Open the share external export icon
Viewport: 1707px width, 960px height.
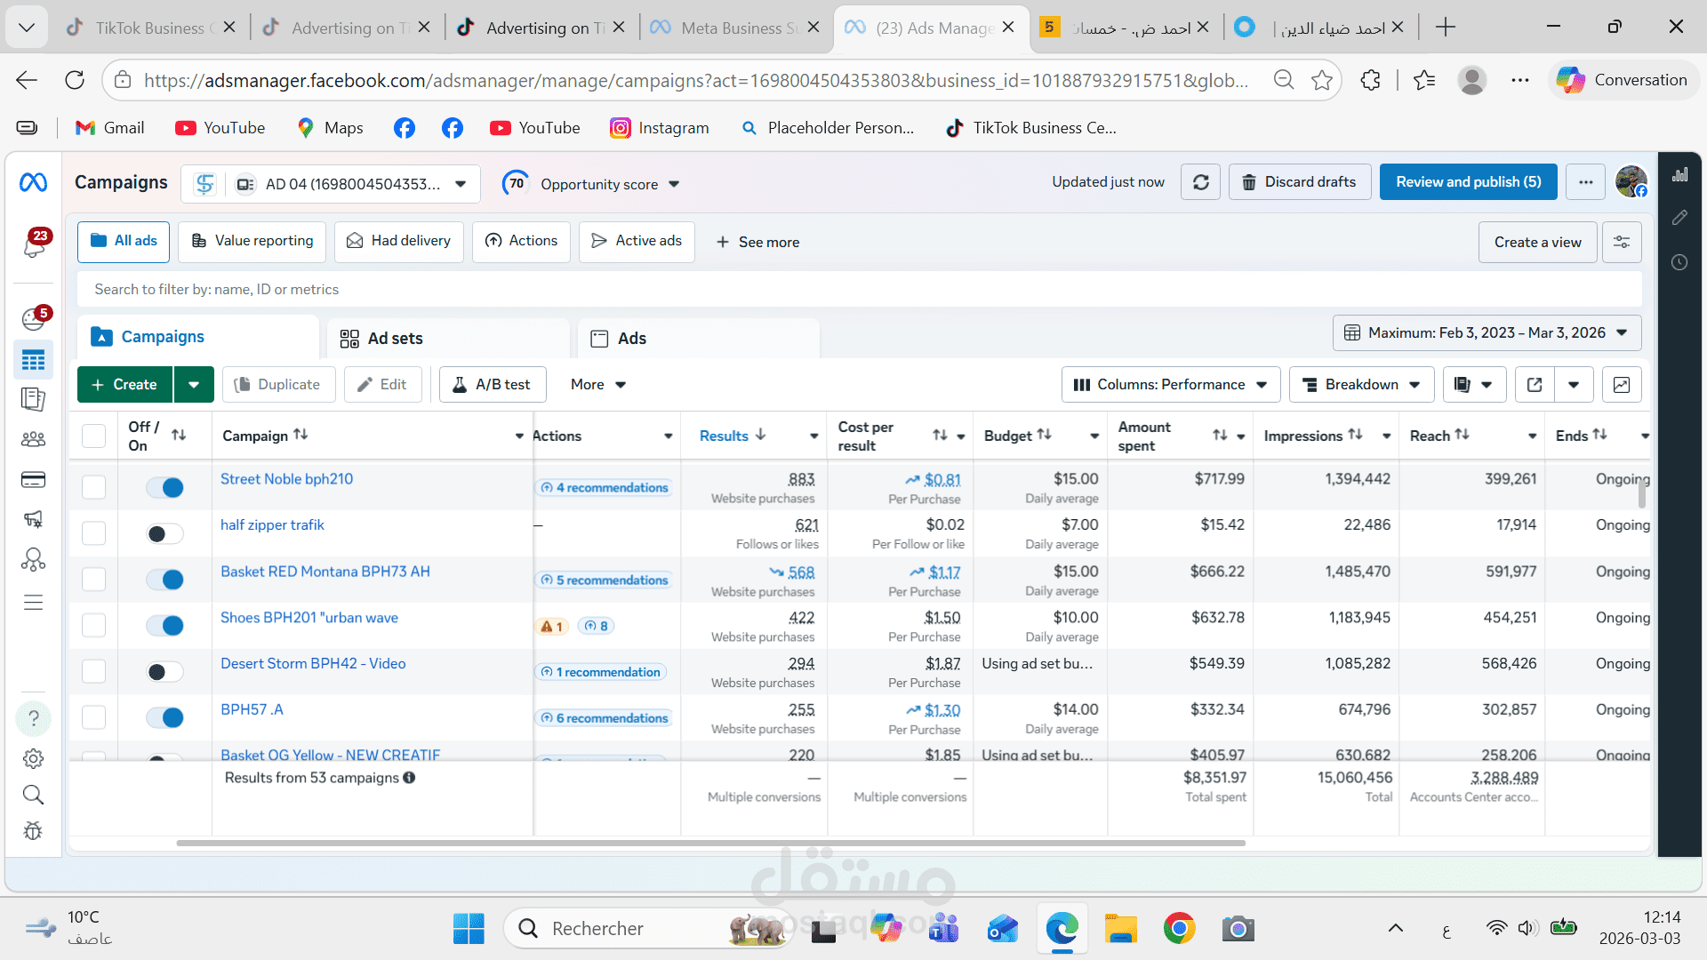point(1535,385)
